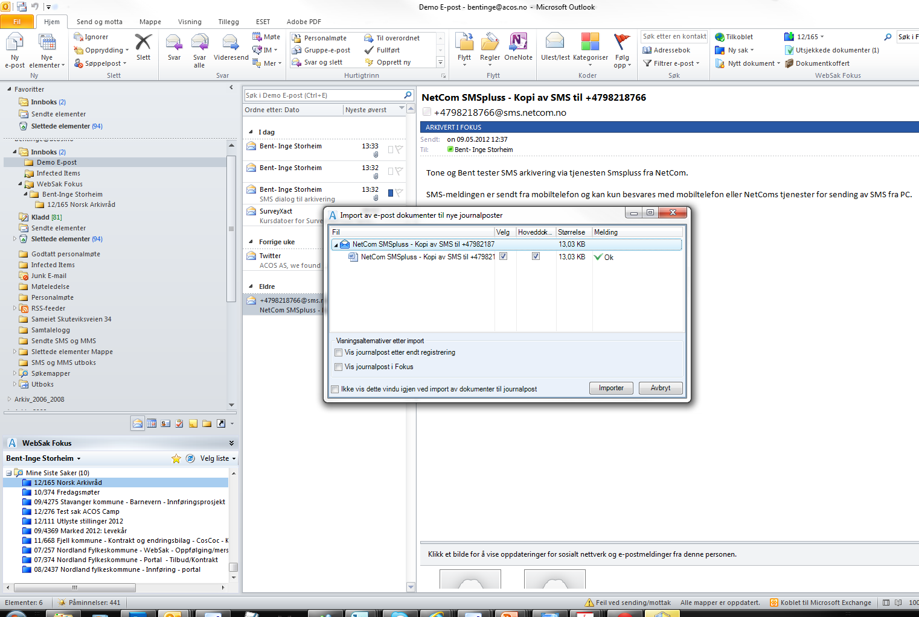This screenshot has height=617, width=919.
Task: Click in Søk etter en kontakt field
Action: click(674, 37)
